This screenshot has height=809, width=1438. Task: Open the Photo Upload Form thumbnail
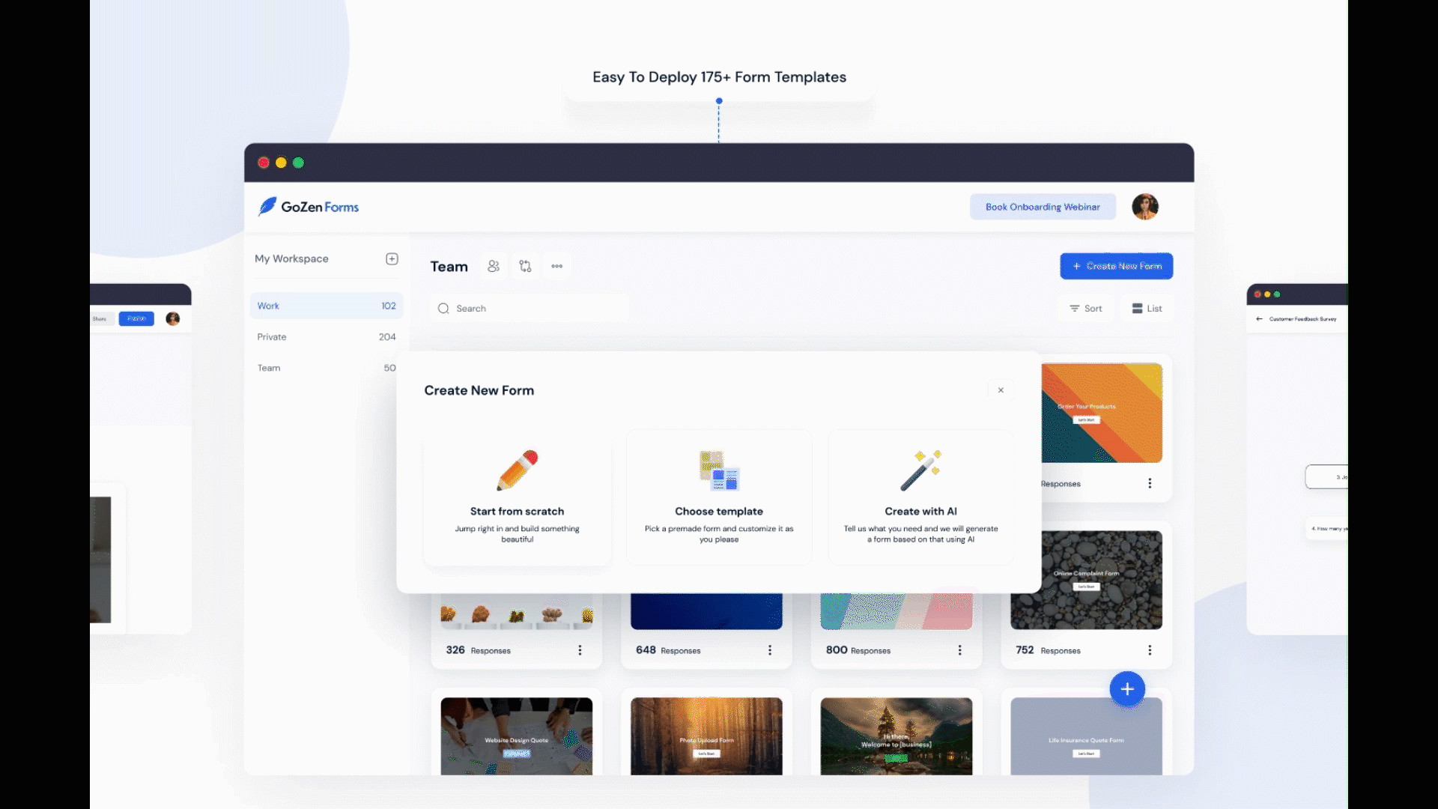(706, 736)
